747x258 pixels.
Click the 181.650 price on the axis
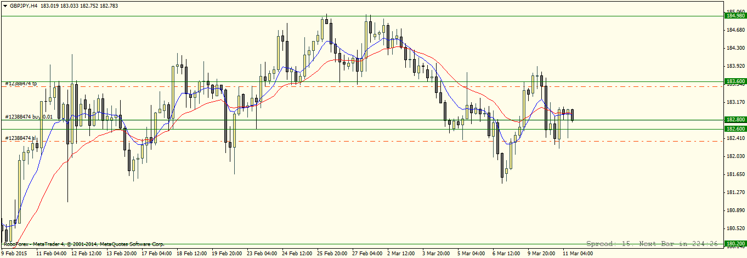pos(735,174)
